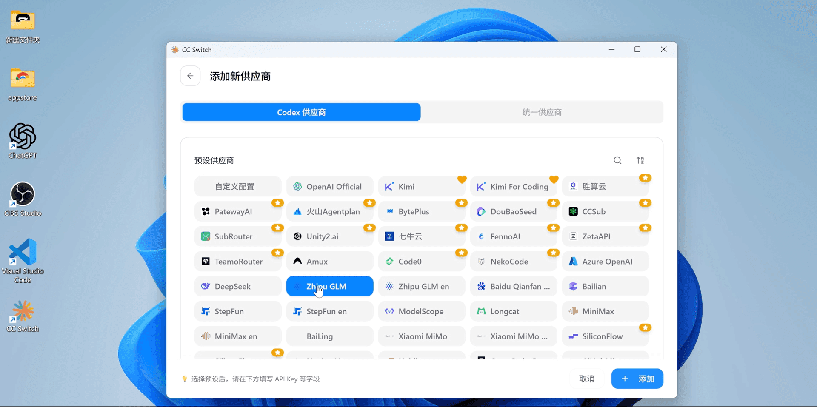This screenshot has width=817, height=407.
Task: Pick the MiniMax en supplier
Action: point(238,336)
